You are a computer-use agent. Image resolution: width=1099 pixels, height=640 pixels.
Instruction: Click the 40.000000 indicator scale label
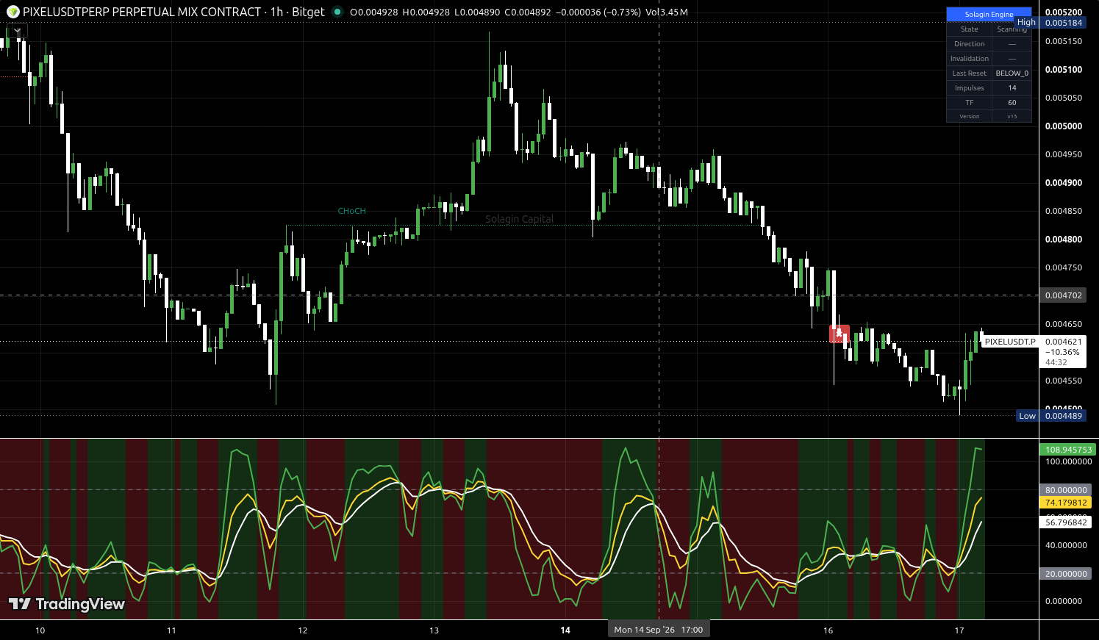click(1066, 545)
